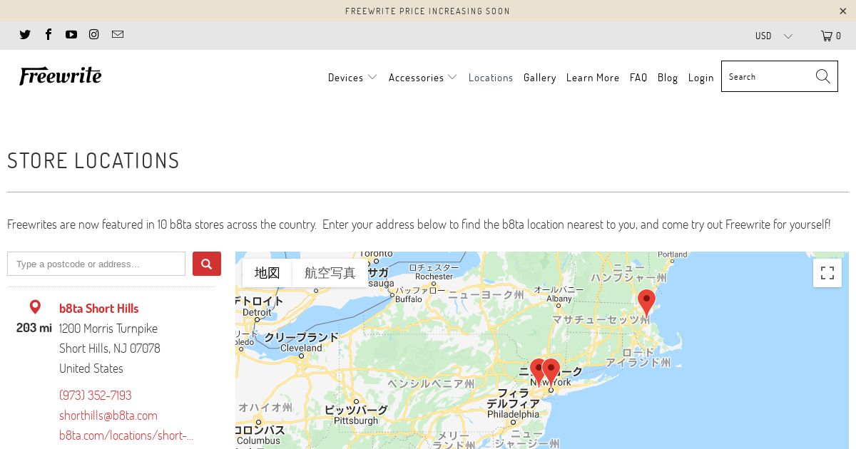This screenshot has height=449, width=856.
Task: Dismiss the price increase announcement banner
Action: click(x=843, y=11)
